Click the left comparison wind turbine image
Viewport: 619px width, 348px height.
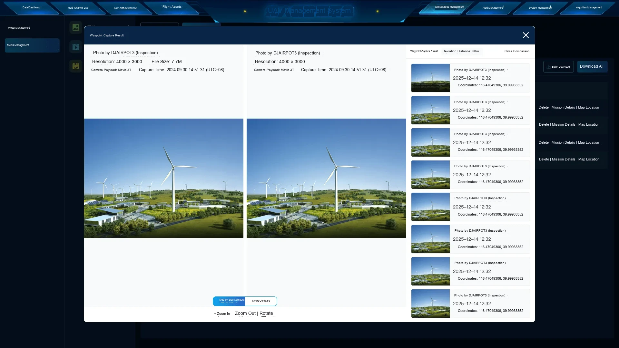coord(164,178)
